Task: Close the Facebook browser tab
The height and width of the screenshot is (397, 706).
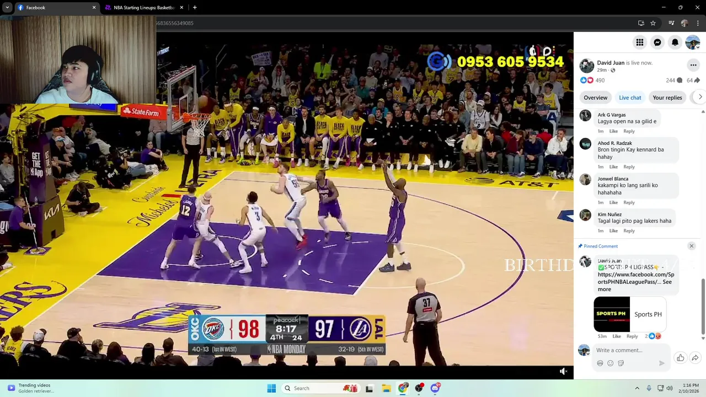Action: [94, 8]
